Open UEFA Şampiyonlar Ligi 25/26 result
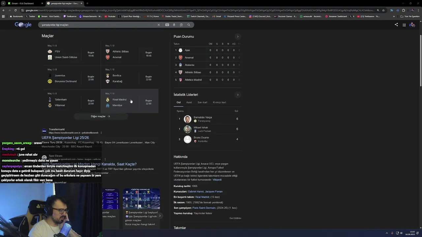Image resolution: width=422 pixels, height=237 pixels. click(x=65, y=138)
